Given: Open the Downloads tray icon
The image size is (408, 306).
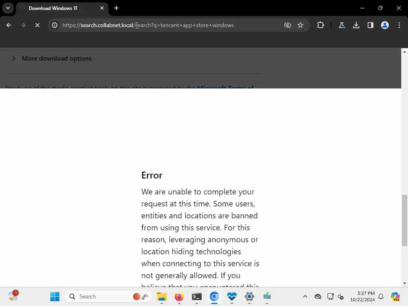Looking at the screenshot, I should pyautogui.click(x=356, y=25).
